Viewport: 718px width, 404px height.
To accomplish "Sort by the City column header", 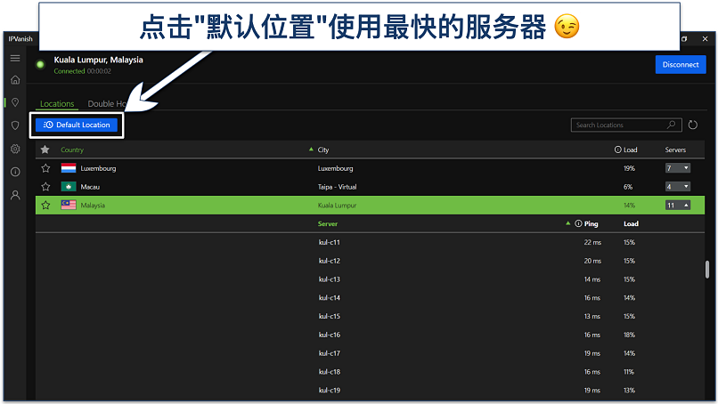I will point(323,149).
